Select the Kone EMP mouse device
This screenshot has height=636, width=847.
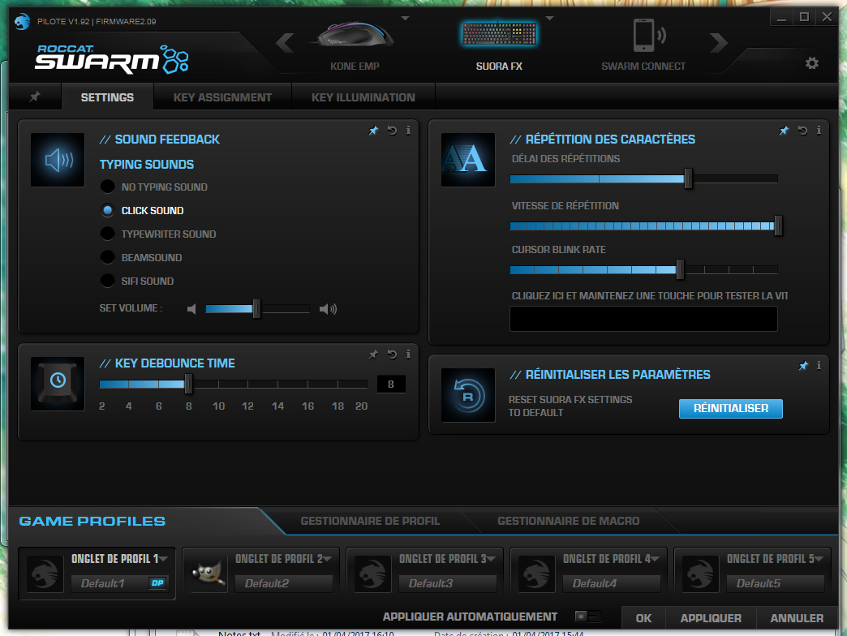[x=355, y=37]
